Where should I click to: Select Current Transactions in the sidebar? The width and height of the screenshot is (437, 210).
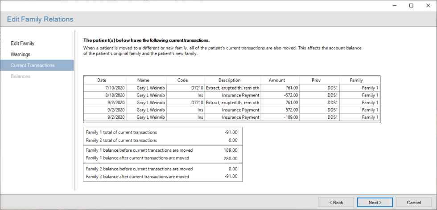33,65
